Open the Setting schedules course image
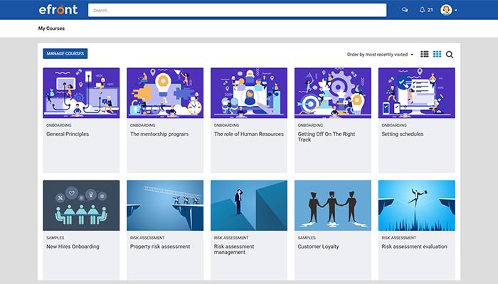498x284 pixels. (416, 92)
